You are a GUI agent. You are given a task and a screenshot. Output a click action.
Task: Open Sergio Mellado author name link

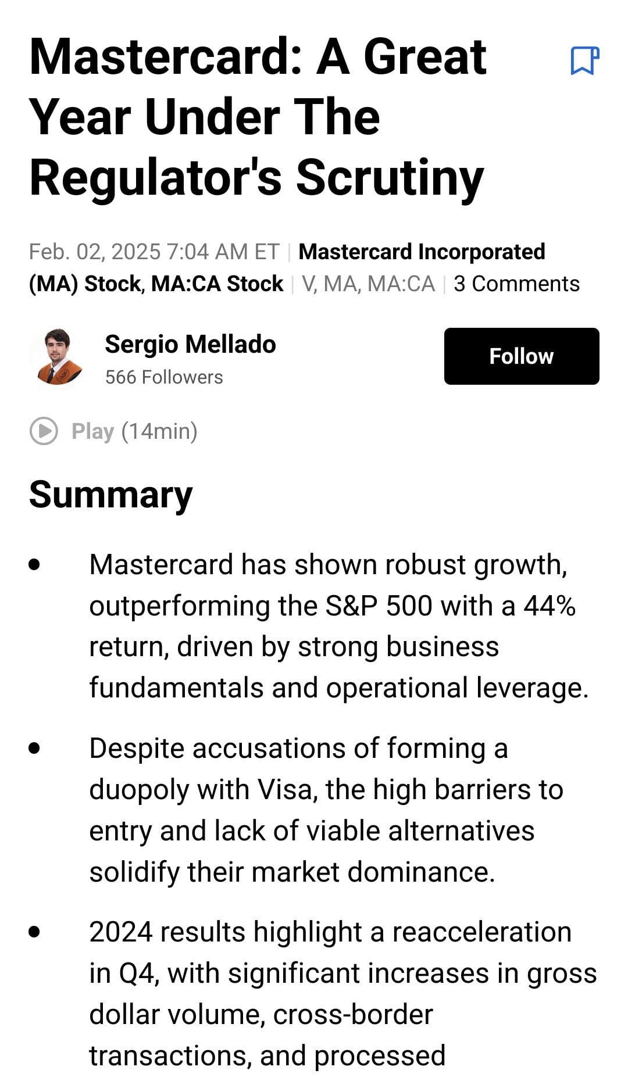[190, 344]
